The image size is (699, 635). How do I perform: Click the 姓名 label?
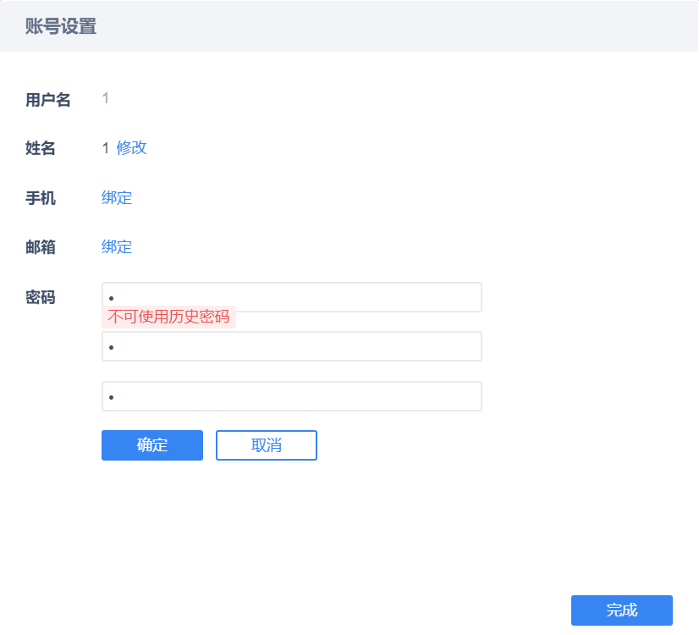41,149
